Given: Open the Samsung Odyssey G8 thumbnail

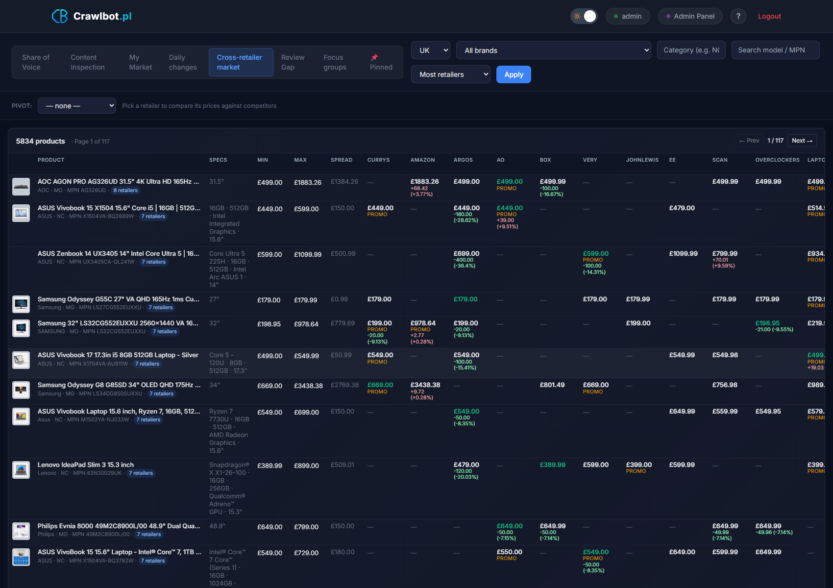Looking at the screenshot, I should click(21, 390).
